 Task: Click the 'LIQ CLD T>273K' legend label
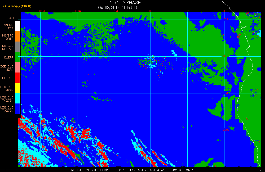click(7, 109)
